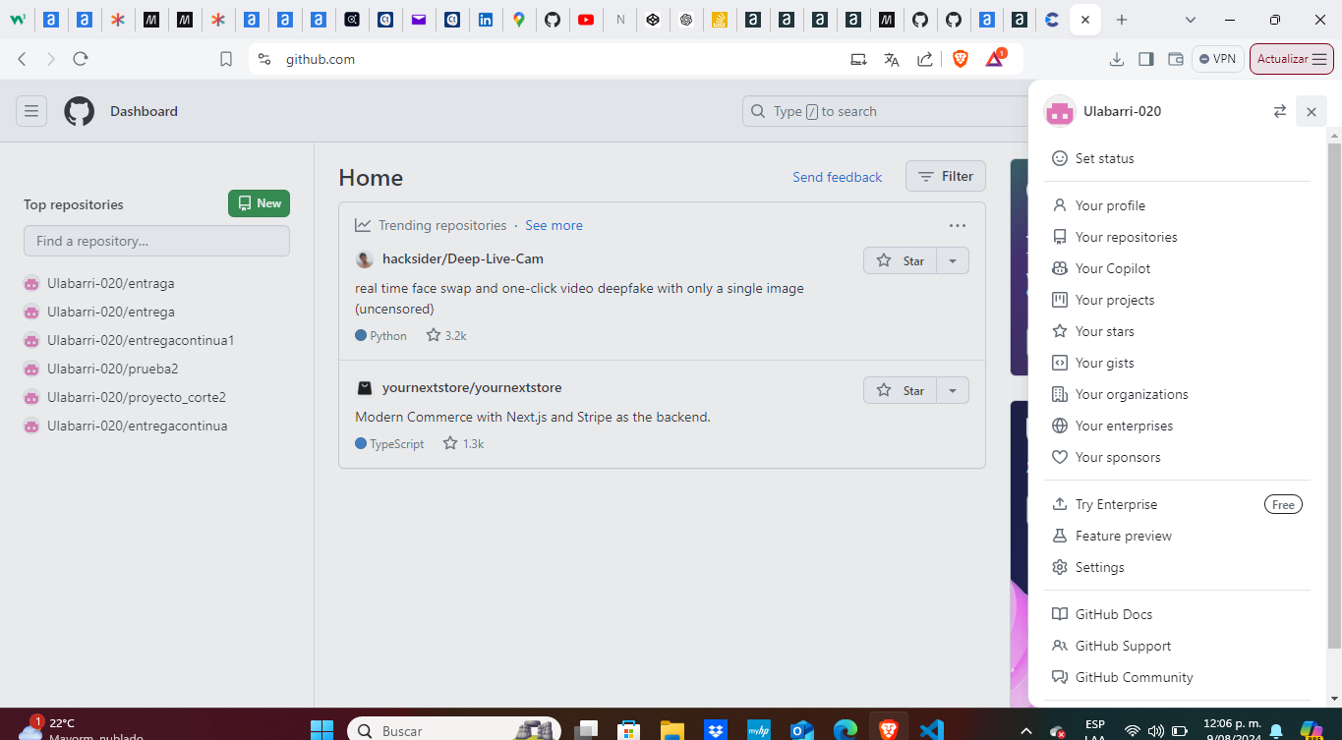Click the Actualizar update button
The width and height of the screenshot is (1342, 740).
[1292, 59]
